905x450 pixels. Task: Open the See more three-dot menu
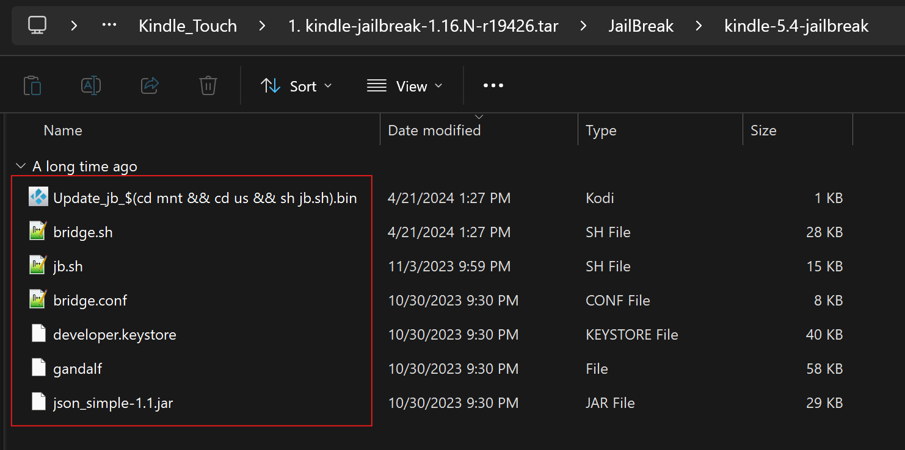[x=493, y=86]
